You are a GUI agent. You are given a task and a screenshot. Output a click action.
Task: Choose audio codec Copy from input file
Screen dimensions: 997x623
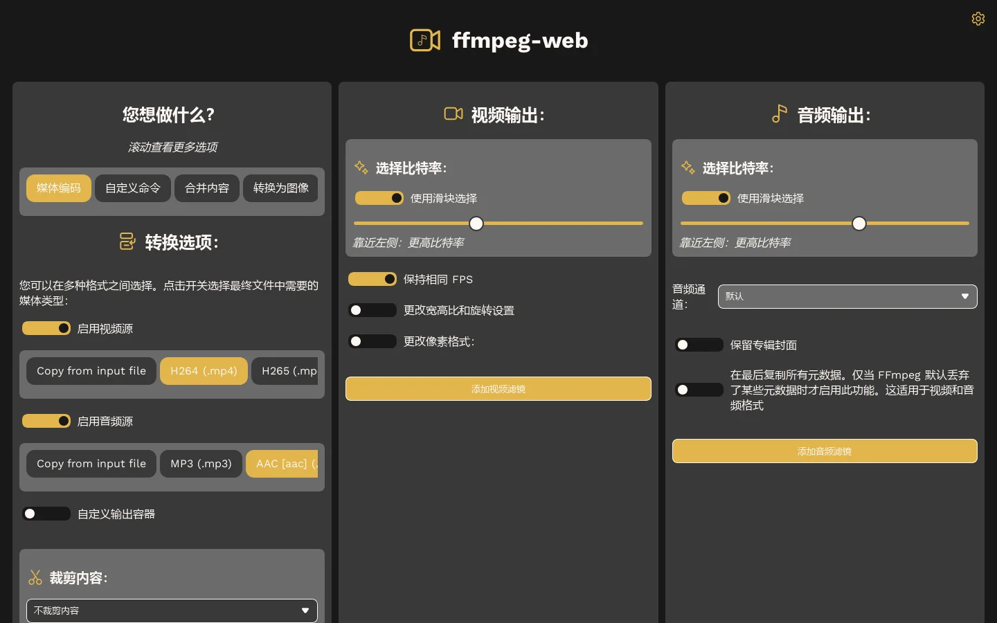pyautogui.click(x=91, y=464)
